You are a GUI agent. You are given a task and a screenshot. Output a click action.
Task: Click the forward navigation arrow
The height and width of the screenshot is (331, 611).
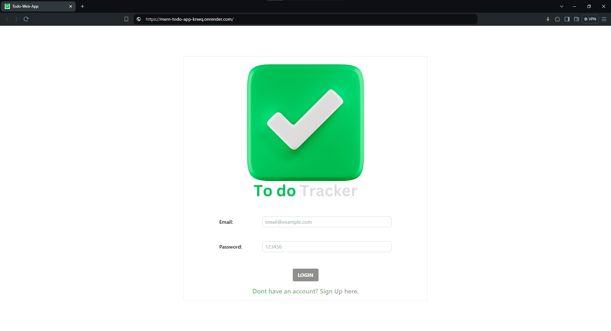[x=17, y=19]
